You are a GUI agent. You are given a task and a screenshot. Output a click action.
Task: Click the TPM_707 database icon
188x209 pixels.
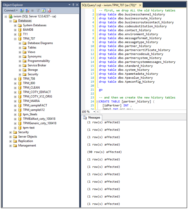click(x=20, y=39)
